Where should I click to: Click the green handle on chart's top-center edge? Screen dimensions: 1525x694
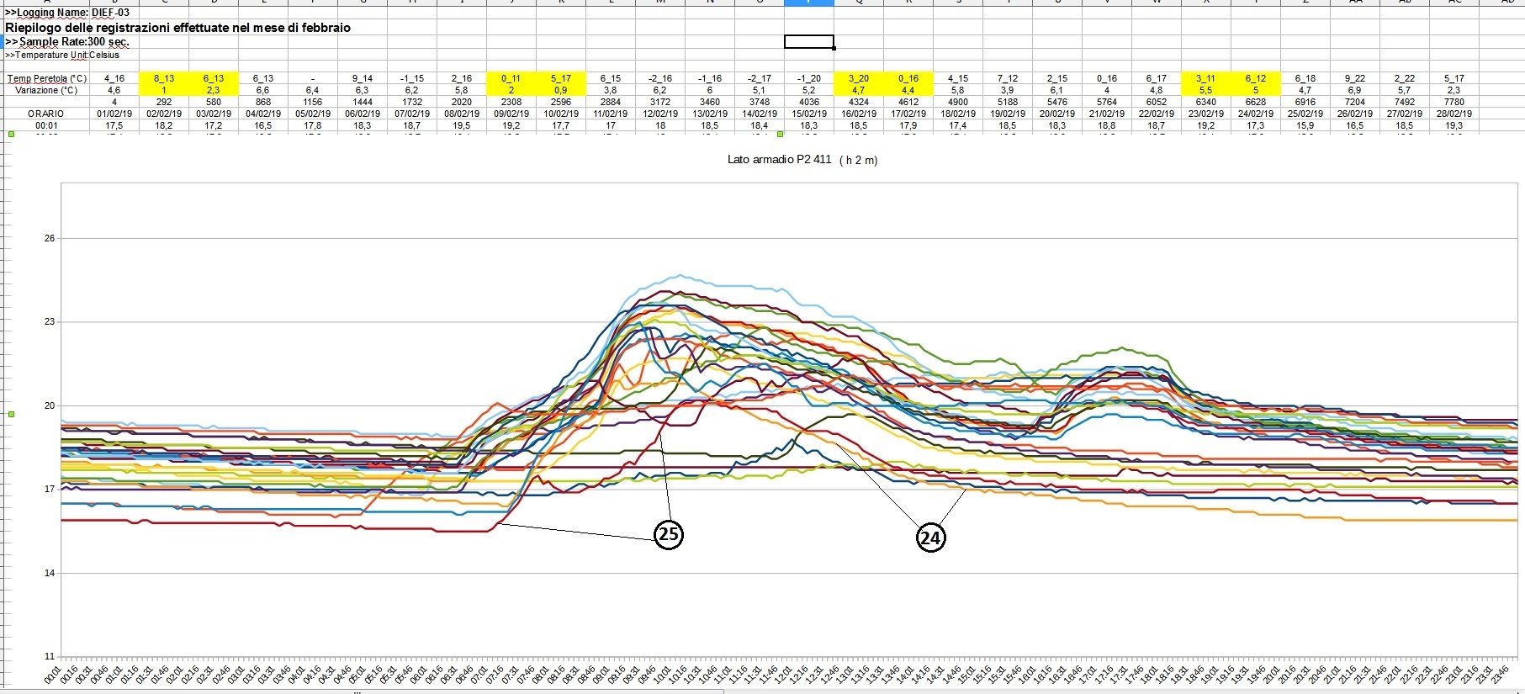[781, 134]
